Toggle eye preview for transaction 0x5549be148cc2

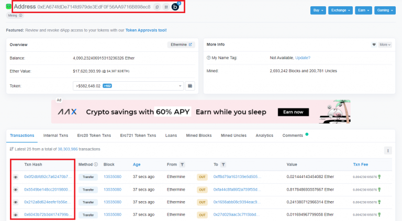coord(16,190)
